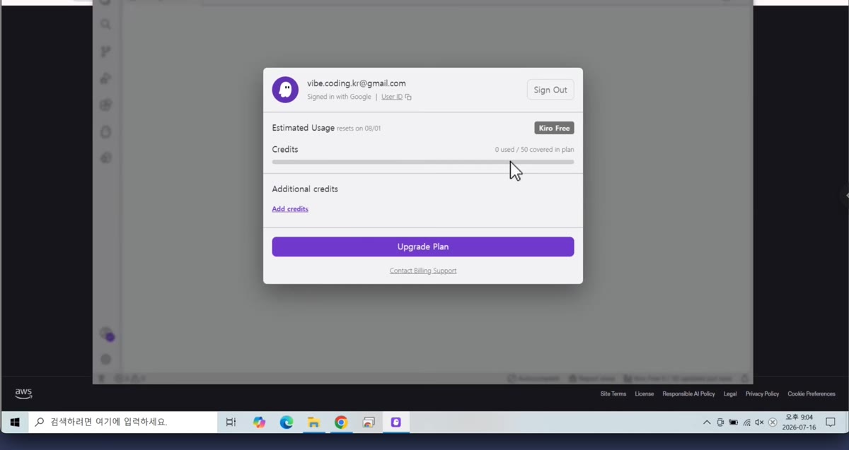Open the Add credits link
The height and width of the screenshot is (450, 849).
(290, 209)
